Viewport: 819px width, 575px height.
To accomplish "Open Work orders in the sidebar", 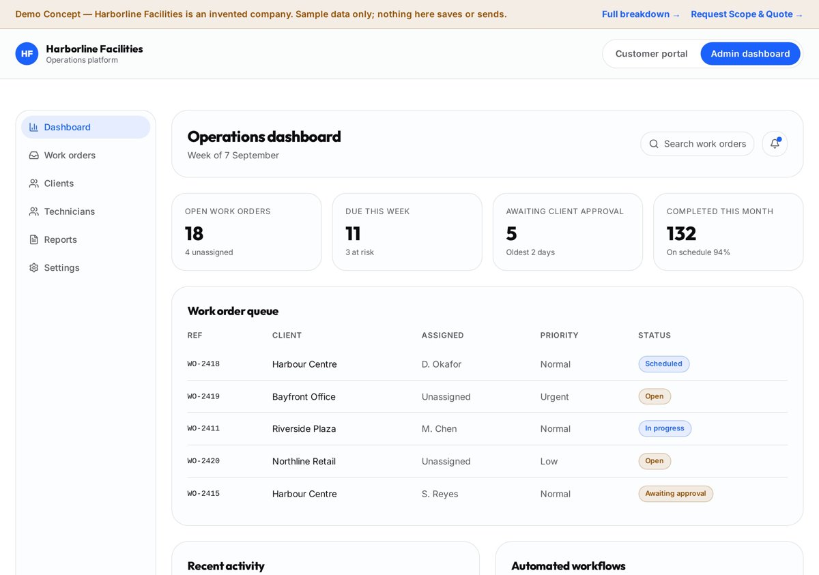I will (86, 156).
